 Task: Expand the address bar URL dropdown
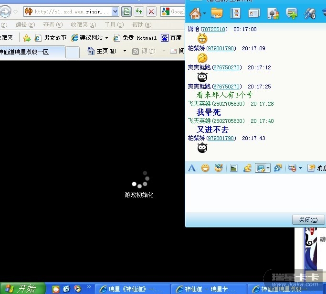[116, 11]
